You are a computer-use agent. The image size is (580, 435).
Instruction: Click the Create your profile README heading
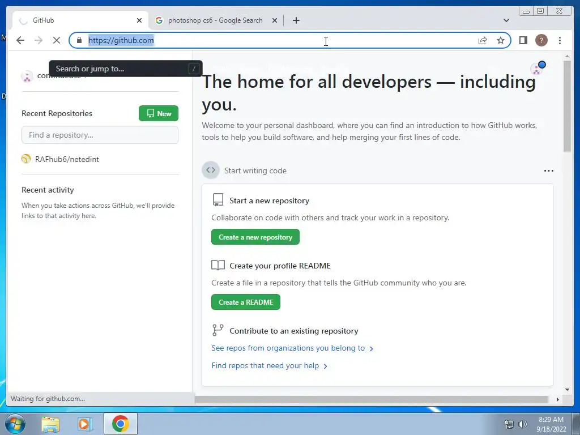[x=280, y=266]
